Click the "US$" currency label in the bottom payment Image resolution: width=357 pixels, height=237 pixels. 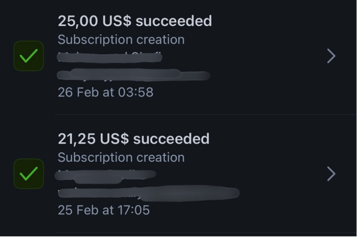click(114, 139)
